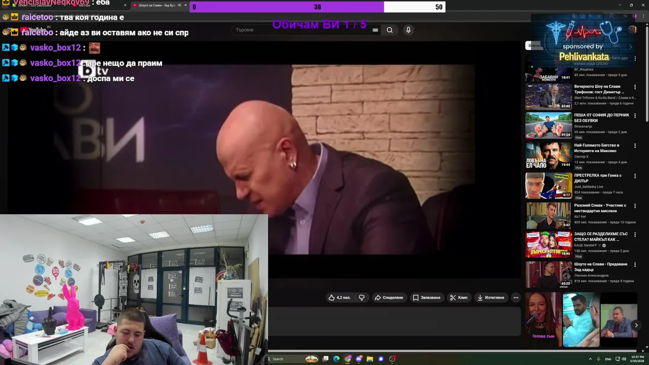Open the БАЦЕ SandeFF channel name
Image resolution: width=649 pixels, height=365 pixels.
click(586, 245)
